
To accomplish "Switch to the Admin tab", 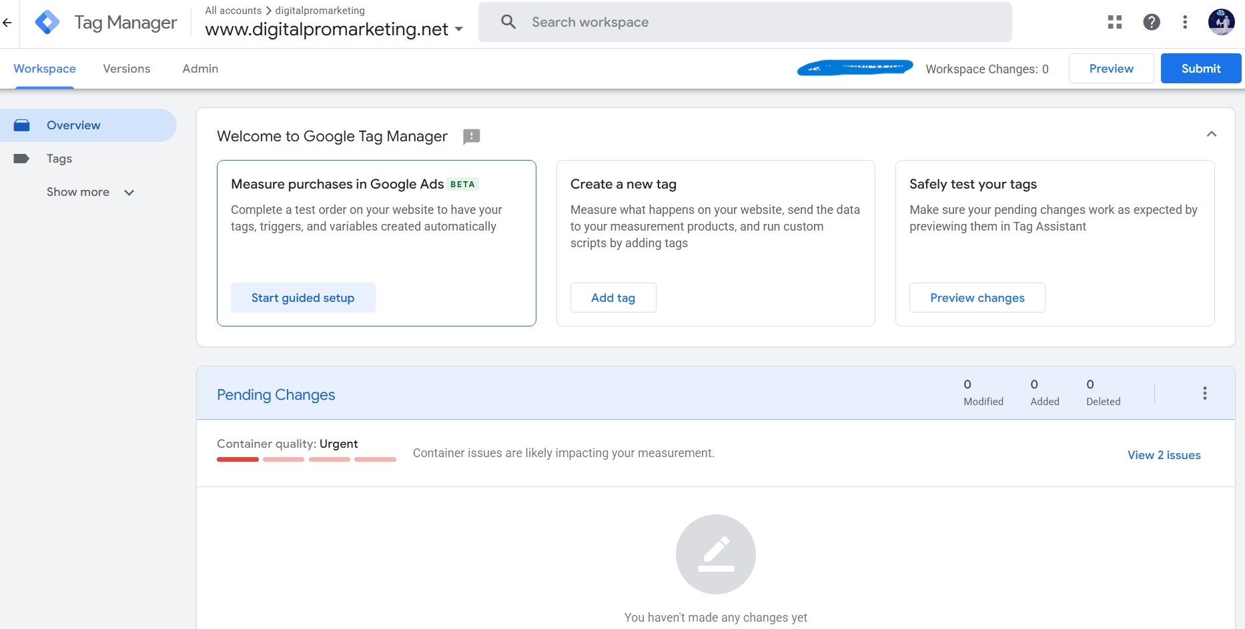I will point(200,69).
